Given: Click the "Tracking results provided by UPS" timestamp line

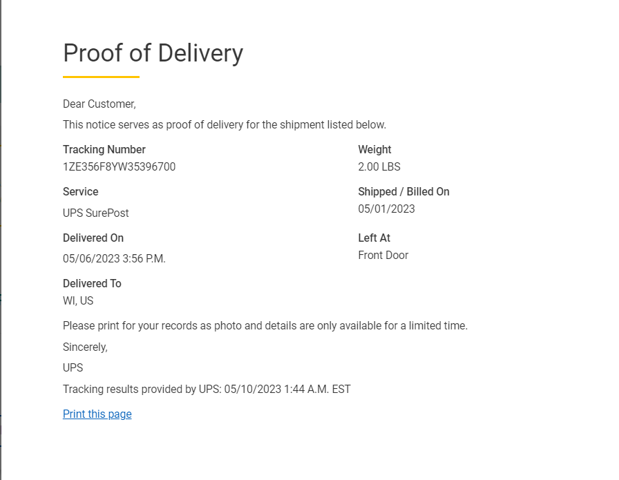Looking at the screenshot, I should coord(207,389).
